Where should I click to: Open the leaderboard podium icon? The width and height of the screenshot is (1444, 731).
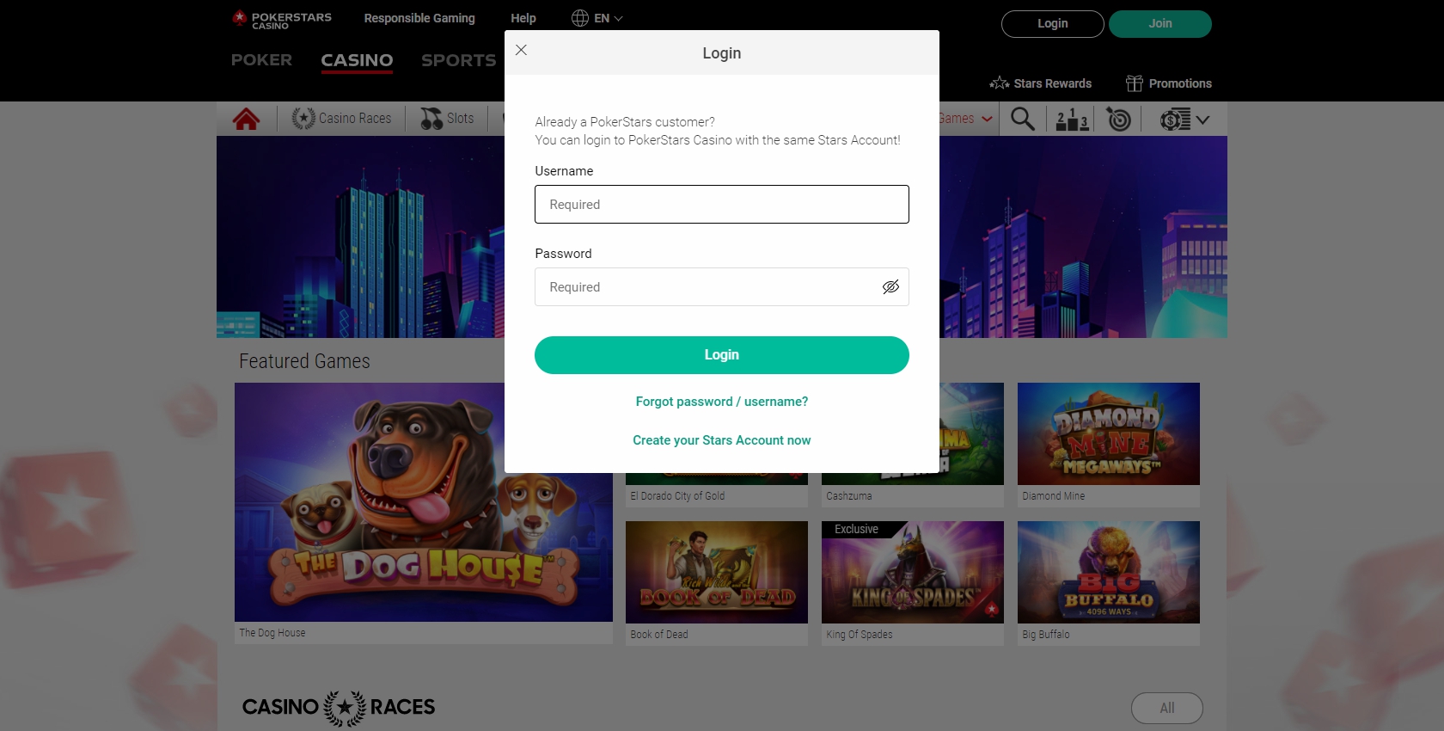tap(1072, 119)
